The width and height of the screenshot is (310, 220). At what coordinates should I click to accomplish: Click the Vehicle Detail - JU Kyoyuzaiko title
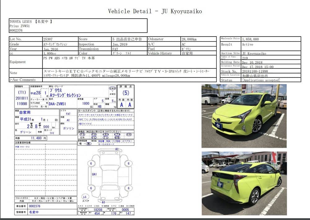tap(155, 11)
